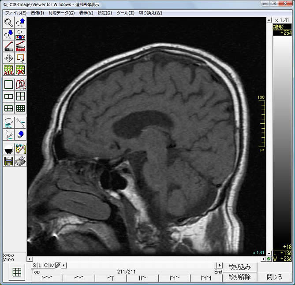Screen dimensions: 295x285
Task: Click the red chest lung image icon
Action: (x=21, y=85)
